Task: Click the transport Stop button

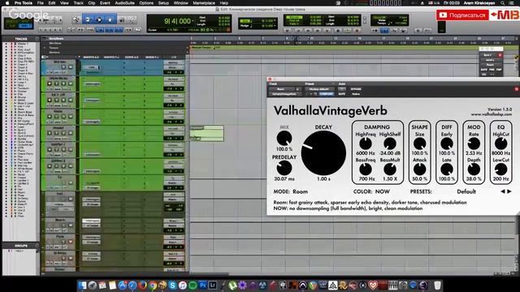Action: 338,31
